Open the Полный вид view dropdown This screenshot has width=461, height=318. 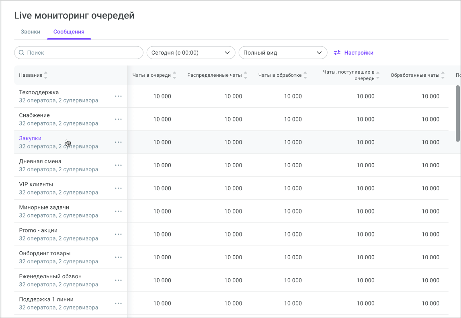click(x=283, y=53)
